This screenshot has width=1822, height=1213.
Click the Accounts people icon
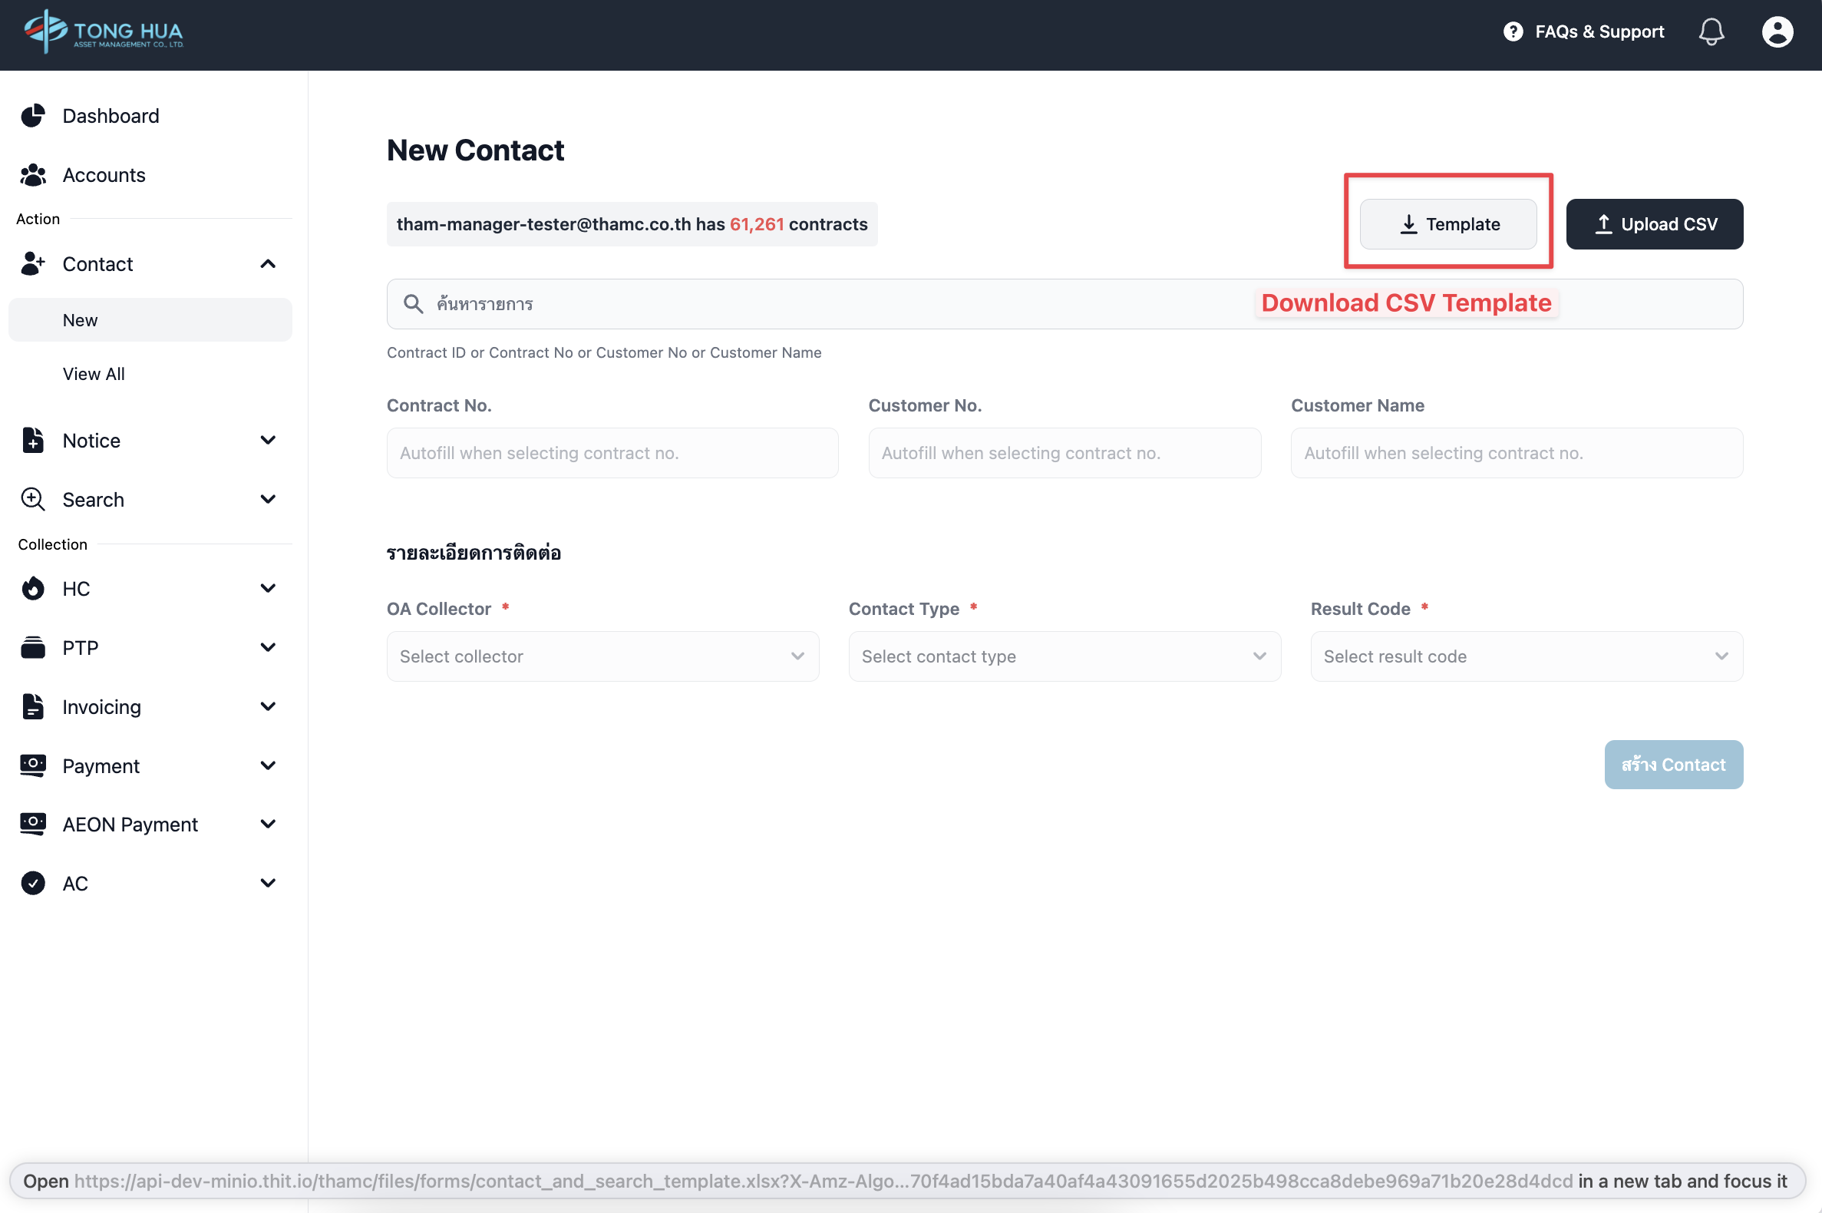point(32,175)
